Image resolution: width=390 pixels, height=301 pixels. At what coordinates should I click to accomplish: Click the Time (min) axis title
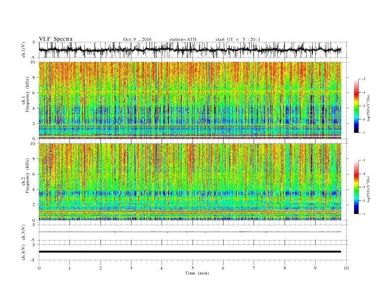pyautogui.click(x=197, y=273)
